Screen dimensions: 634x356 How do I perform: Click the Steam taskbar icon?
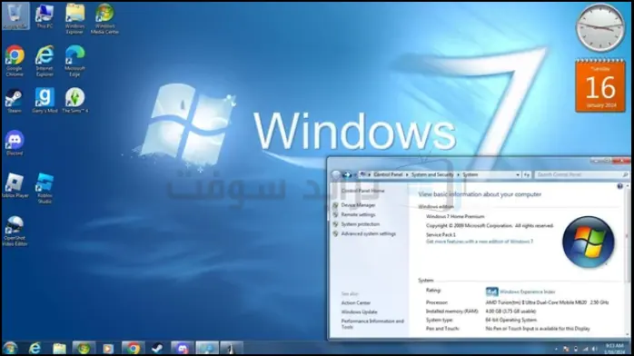click(x=157, y=348)
